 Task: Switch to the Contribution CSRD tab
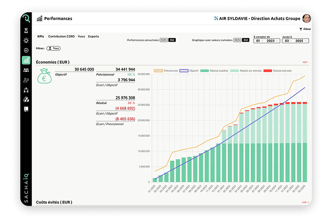tap(61, 36)
